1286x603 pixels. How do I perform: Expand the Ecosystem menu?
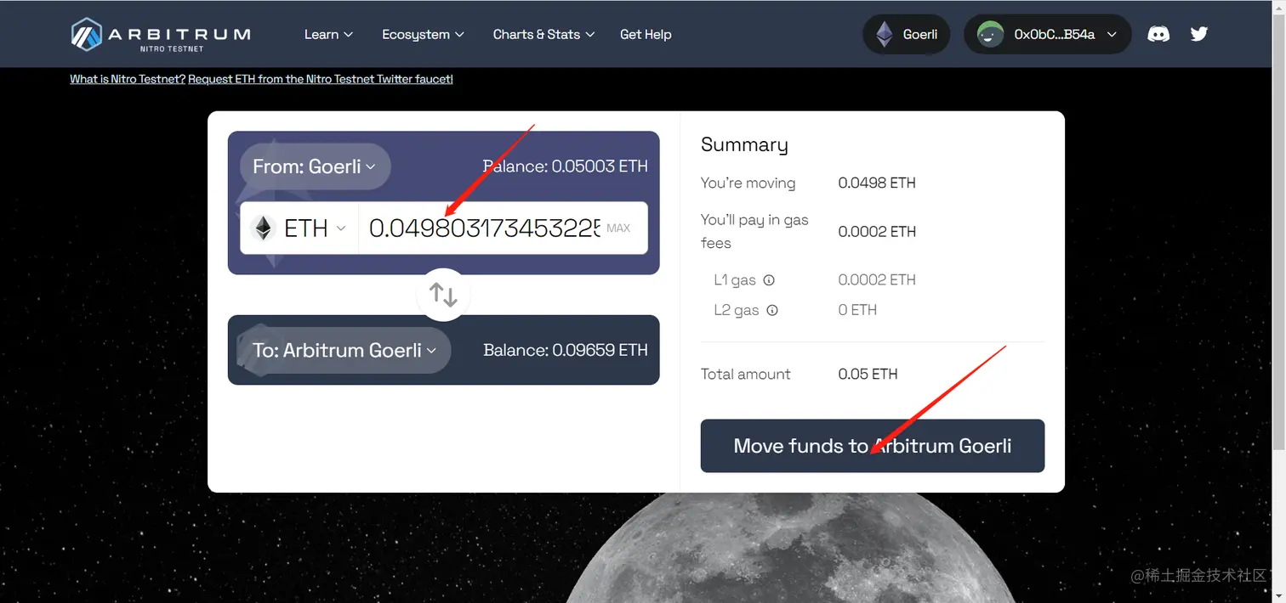[x=423, y=34]
